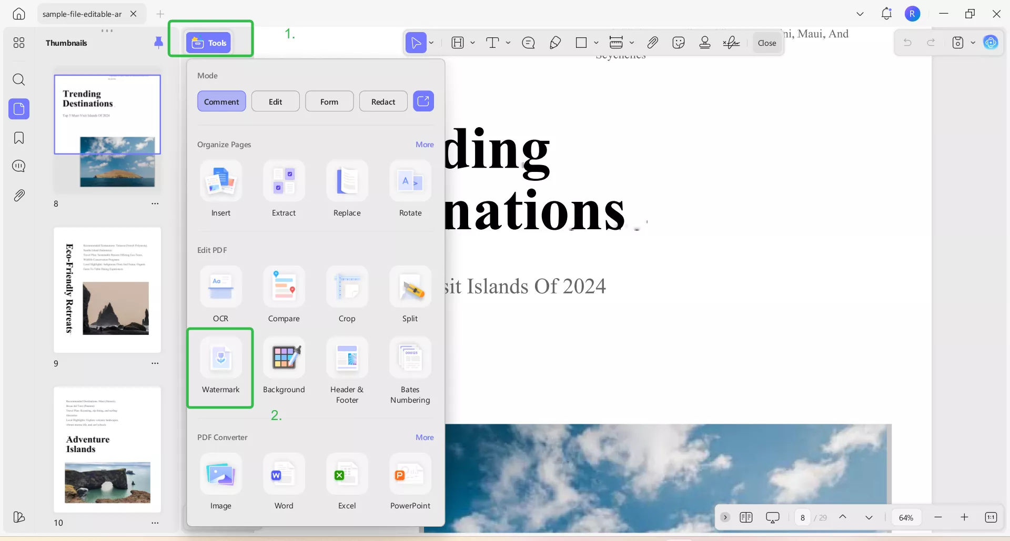
Task: Select the Watermark tool
Action: coord(220,366)
